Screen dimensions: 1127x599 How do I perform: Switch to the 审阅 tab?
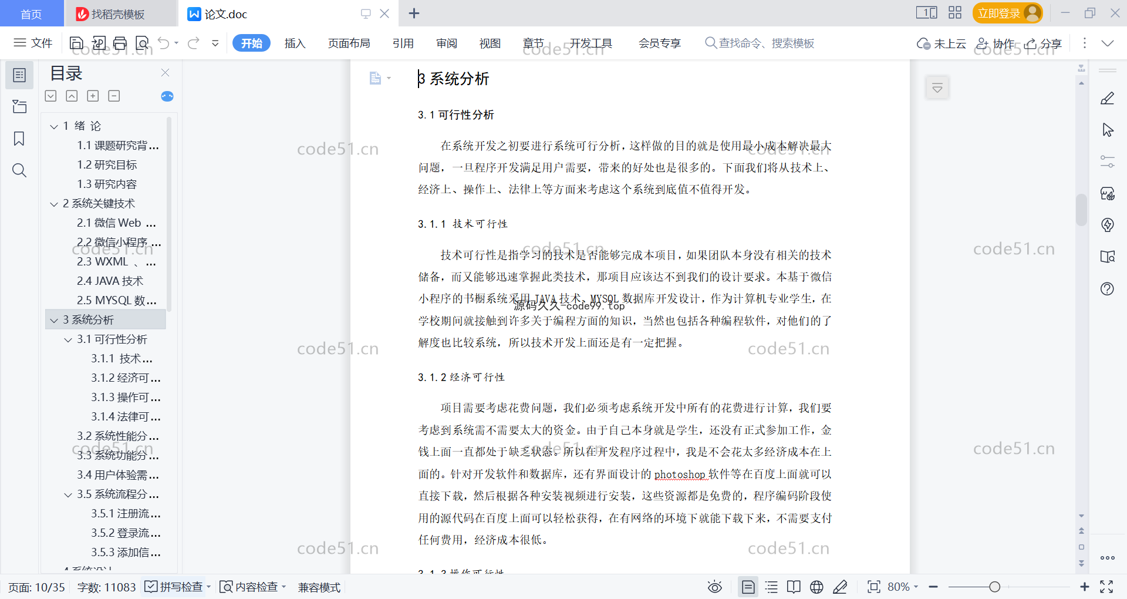(x=446, y=43)
